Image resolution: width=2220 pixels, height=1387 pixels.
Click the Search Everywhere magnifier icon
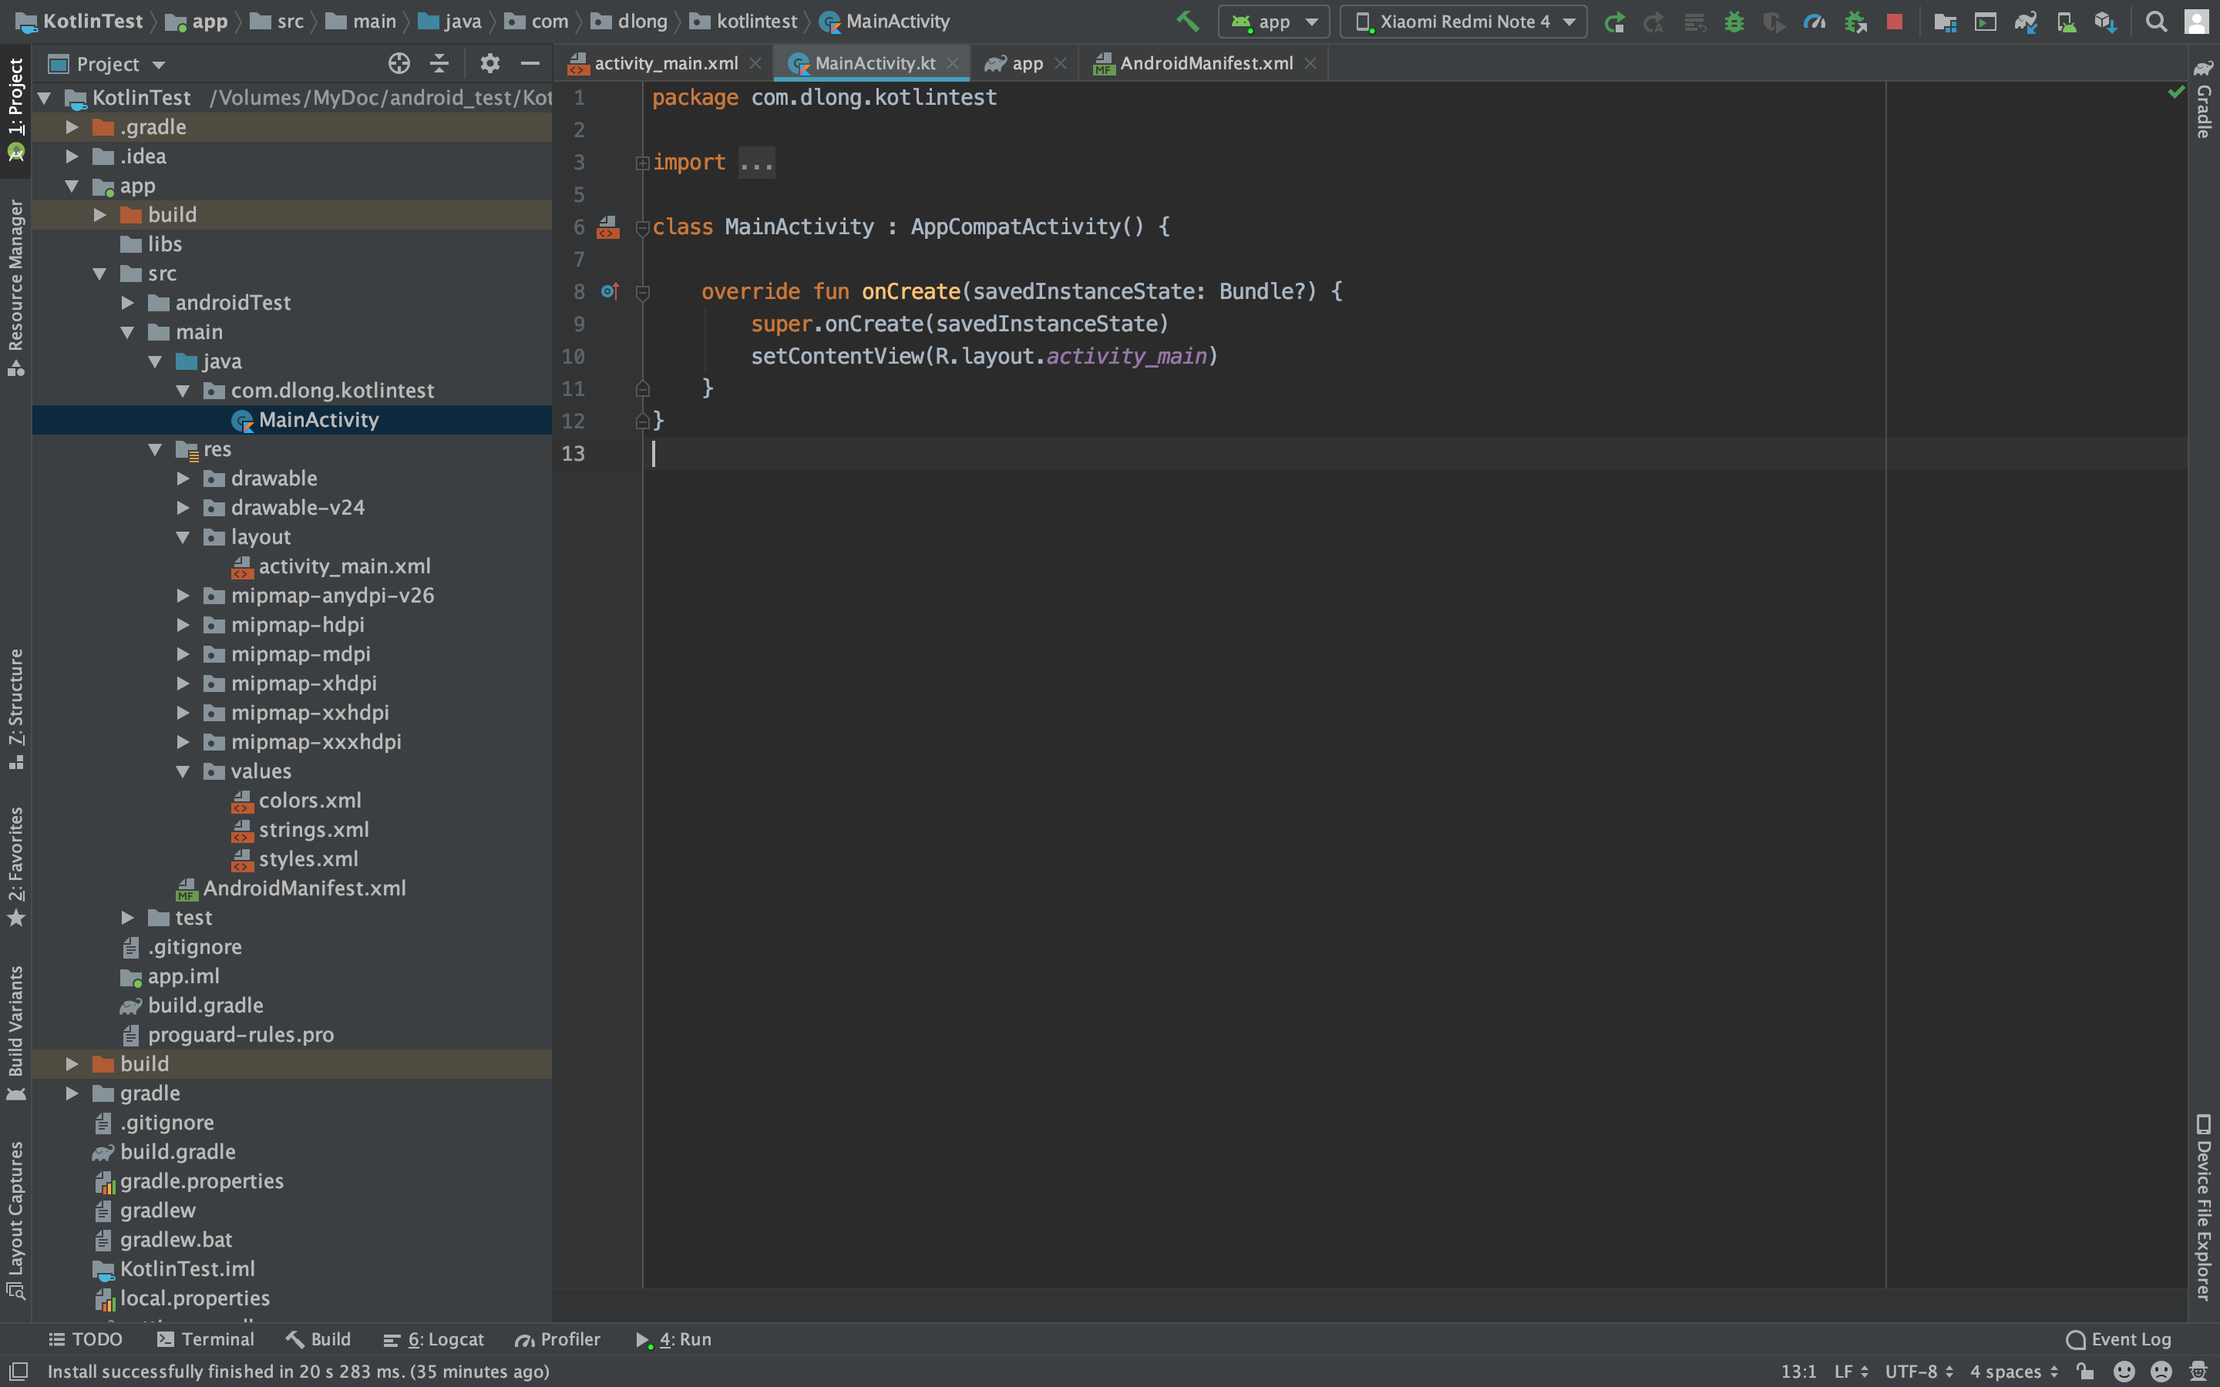pyautogui.click(x=2157, y=22)
